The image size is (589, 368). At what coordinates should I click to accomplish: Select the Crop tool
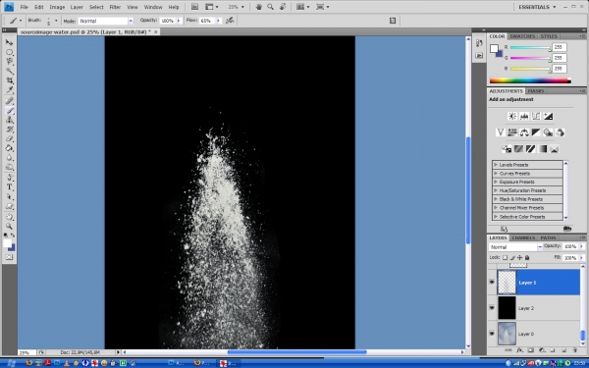(x=10, y=80)
